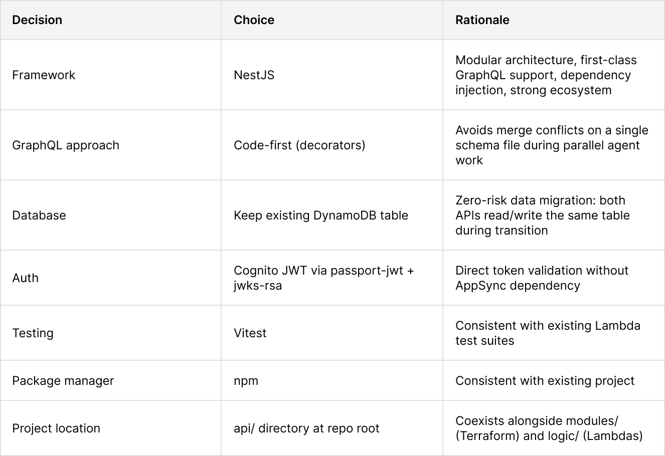Click the Rationale column header
This screenshot has height=456, width=665.
pos(482,20)
